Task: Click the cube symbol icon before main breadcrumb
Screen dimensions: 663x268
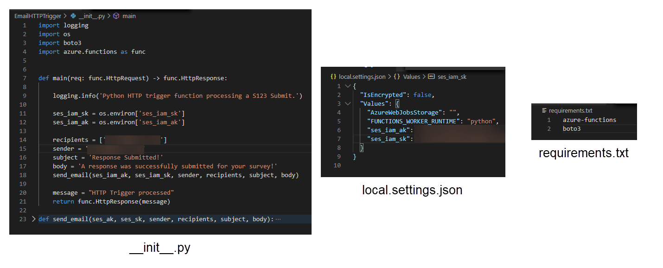Action: (116, 16)
